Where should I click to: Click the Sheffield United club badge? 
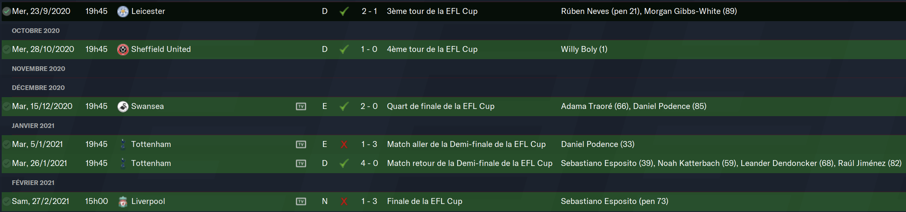[123, 49]
